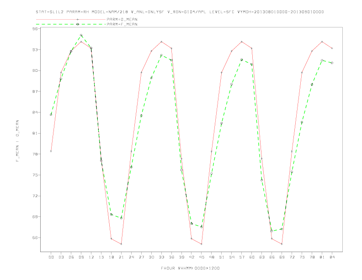The image size is (362, 280).
Task: Click x-axis tick label 54
Action: click(x=232, y=257)
